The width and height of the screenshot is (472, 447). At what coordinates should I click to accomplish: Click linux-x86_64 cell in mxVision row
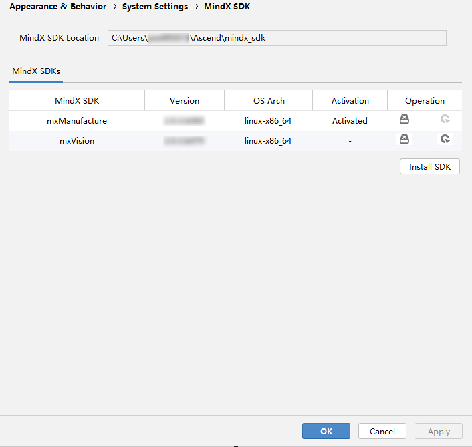[x=268, y=141]
